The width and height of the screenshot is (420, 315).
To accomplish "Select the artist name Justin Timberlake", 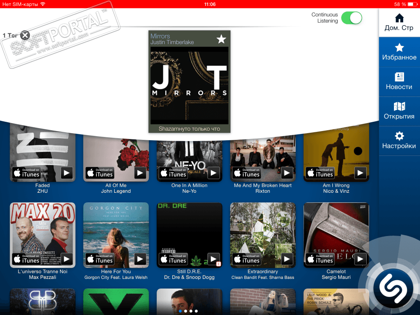I will point(172,42).
